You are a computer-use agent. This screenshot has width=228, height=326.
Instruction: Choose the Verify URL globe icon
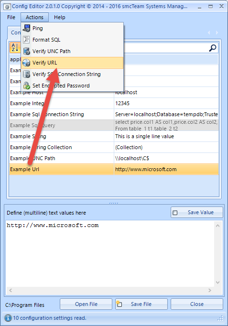click(26, 63)
